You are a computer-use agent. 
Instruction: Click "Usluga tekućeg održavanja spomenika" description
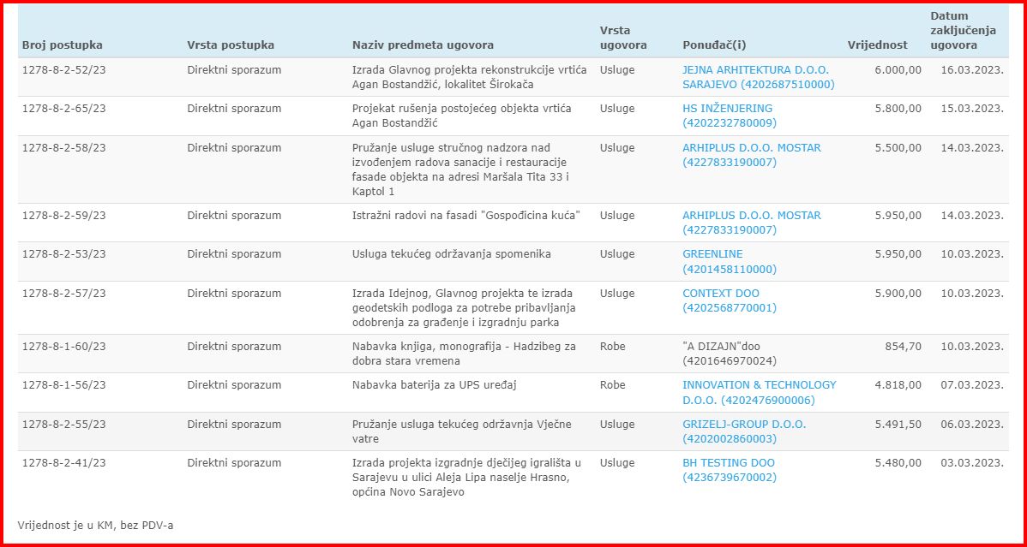click(x=451, y=254)
